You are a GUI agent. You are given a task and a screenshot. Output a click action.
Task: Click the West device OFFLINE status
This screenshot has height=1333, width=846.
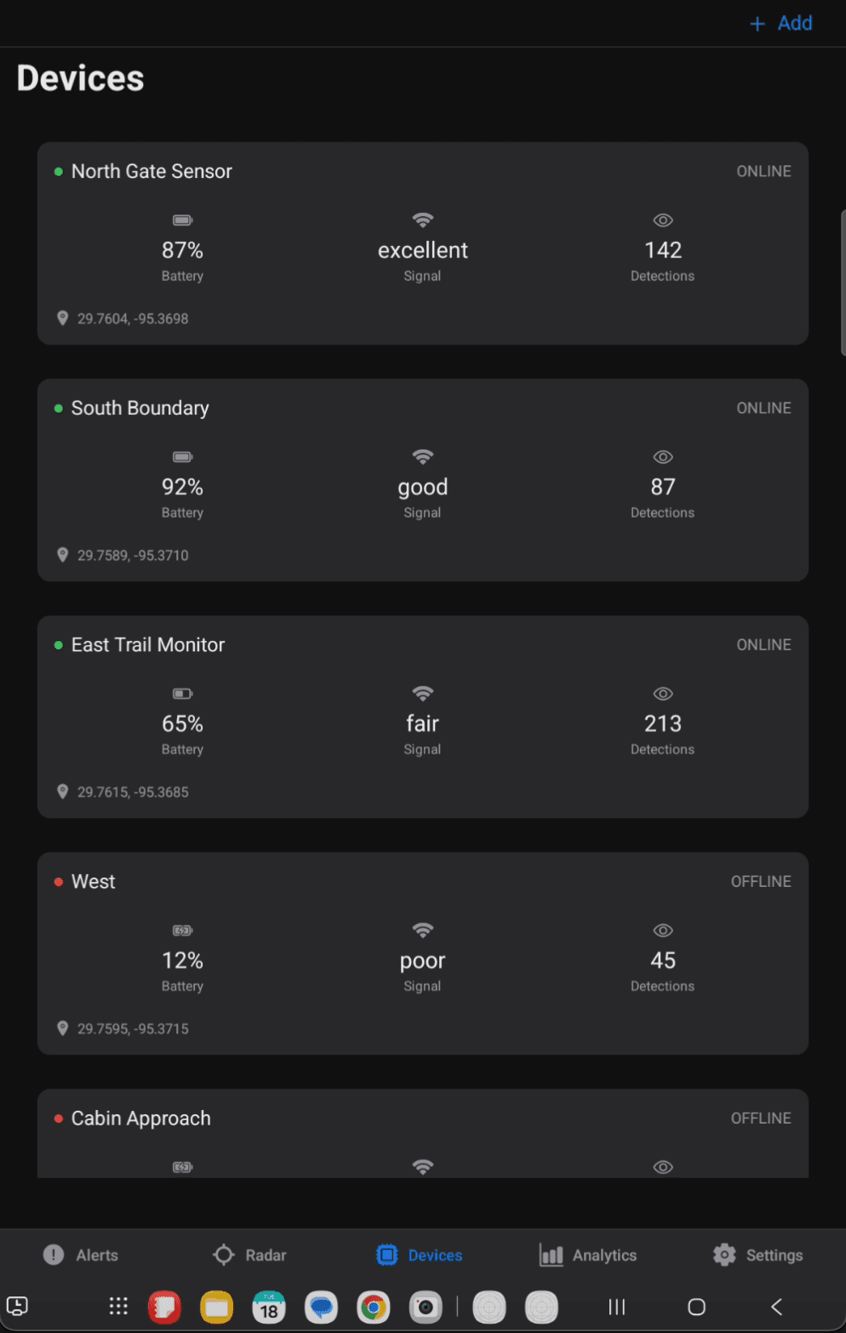point(760,882)
